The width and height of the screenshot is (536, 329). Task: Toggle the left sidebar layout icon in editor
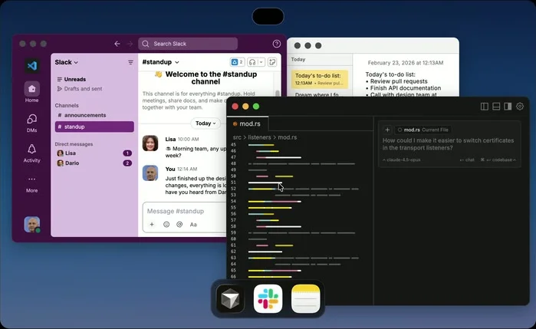(485, 107)
